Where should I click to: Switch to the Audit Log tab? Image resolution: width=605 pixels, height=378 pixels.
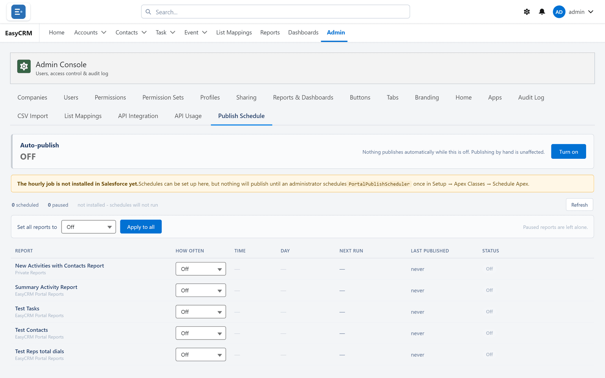[x=531, y=97]
